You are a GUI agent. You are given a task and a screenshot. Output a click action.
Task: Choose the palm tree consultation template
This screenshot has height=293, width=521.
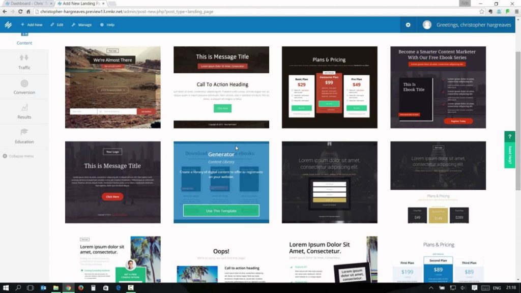[112, 259]
